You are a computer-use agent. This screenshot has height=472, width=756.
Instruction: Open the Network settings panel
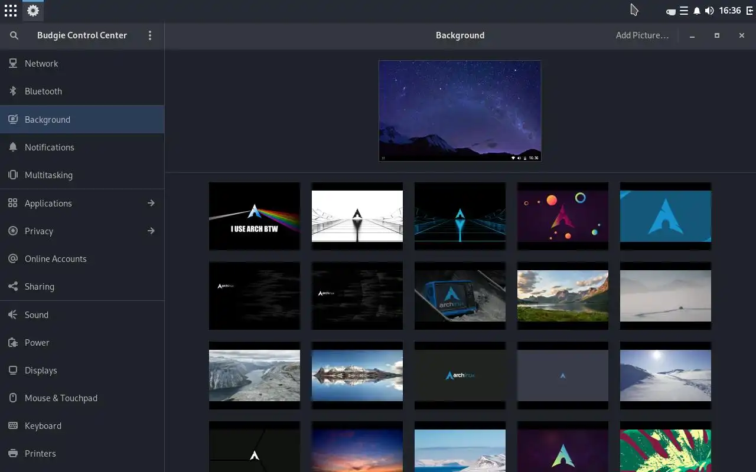tap(82, 63)
